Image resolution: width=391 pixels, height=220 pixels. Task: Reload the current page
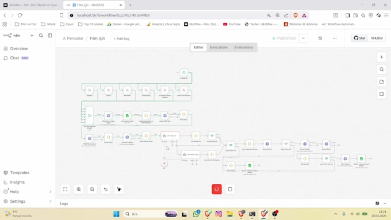(x=20, y=15)
